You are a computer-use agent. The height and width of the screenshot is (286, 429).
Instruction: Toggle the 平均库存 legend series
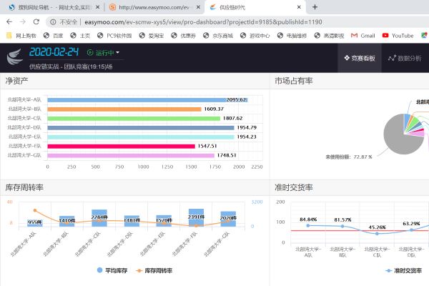[x=114, y=270]
